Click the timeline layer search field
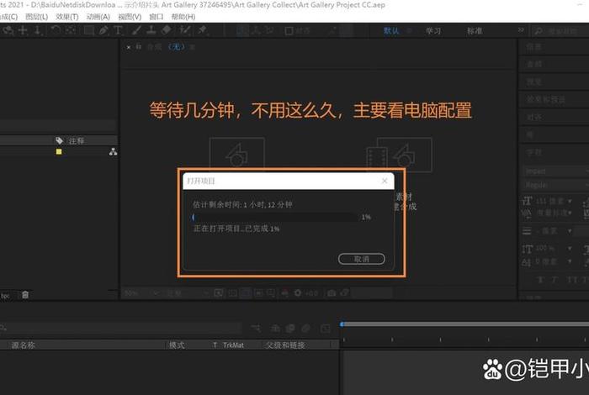Viewport: 589px width, 395px height. click(x=121, y=329)
